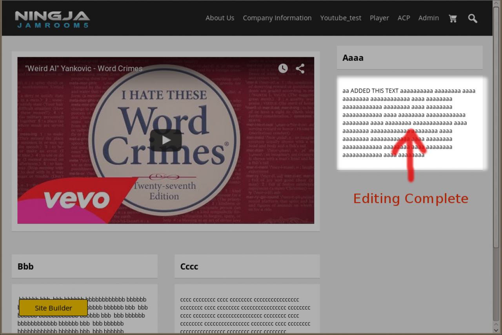Viewport: 502px width, 335px height.
Task: Click the page's vertical scrollbar thumb
Action: point(496,129)
